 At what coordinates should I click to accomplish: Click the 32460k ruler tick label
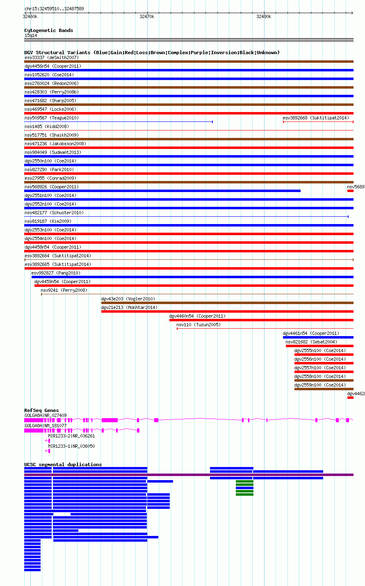tap(30, 16)
